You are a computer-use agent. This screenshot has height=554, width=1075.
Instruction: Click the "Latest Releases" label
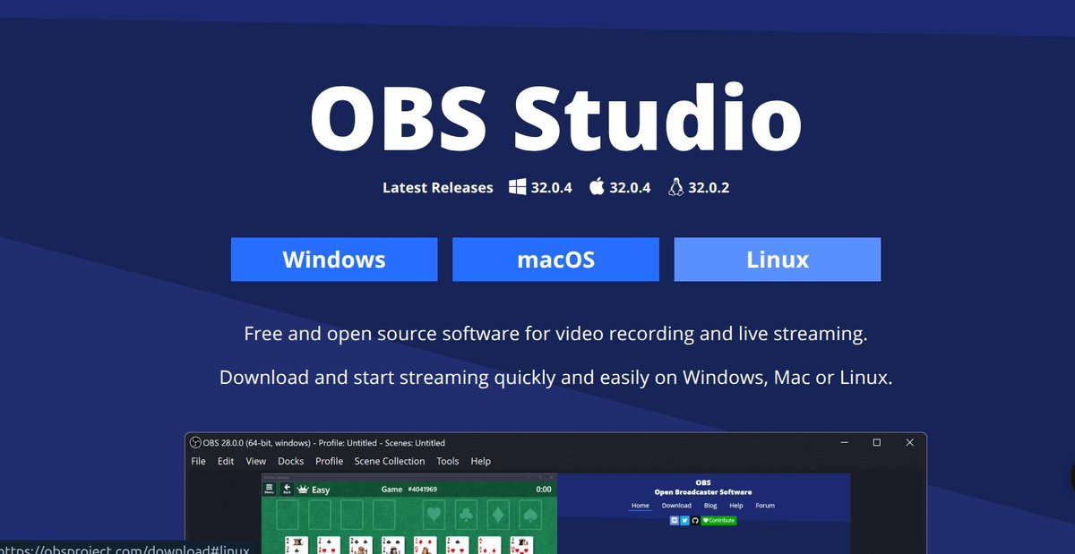pyautogui.click(x=438, y=188)
